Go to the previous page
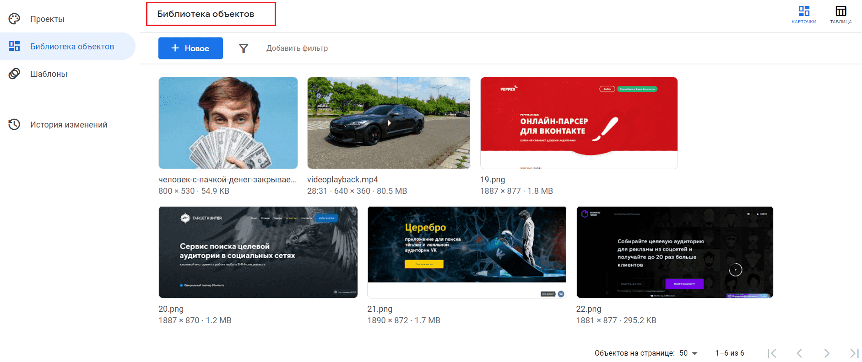 click(799, 353)
